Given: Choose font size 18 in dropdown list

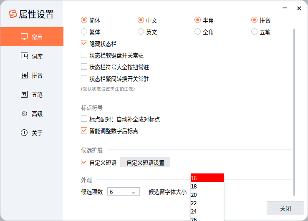Looking at the screenshot, I should click(207, 186).
